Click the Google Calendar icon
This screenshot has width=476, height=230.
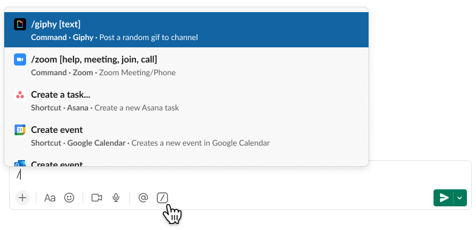20,130
